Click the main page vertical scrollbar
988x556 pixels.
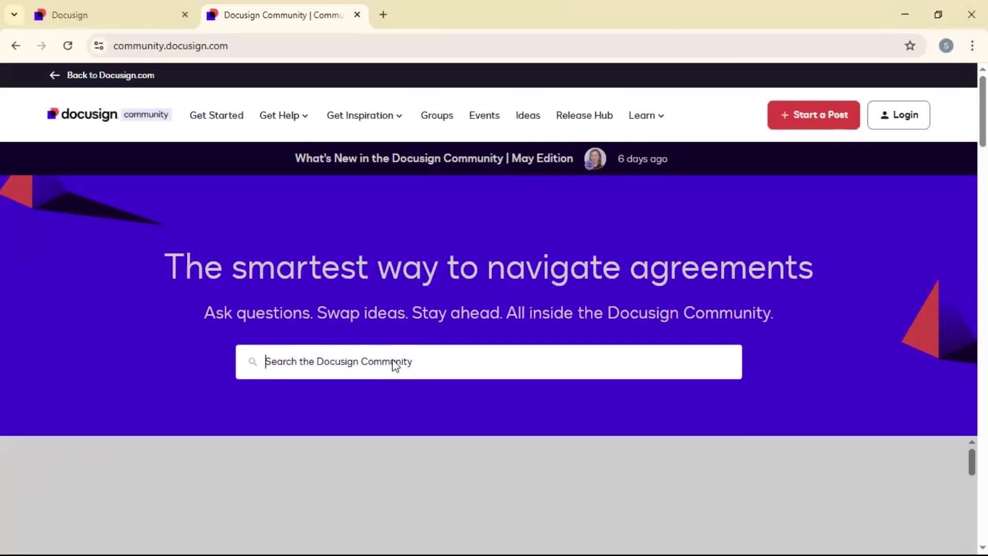coord(982,111)
